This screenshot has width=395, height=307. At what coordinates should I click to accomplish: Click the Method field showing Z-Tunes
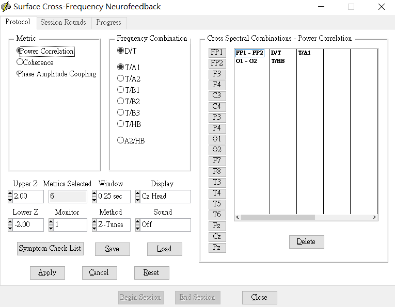[x=114, y=225]
